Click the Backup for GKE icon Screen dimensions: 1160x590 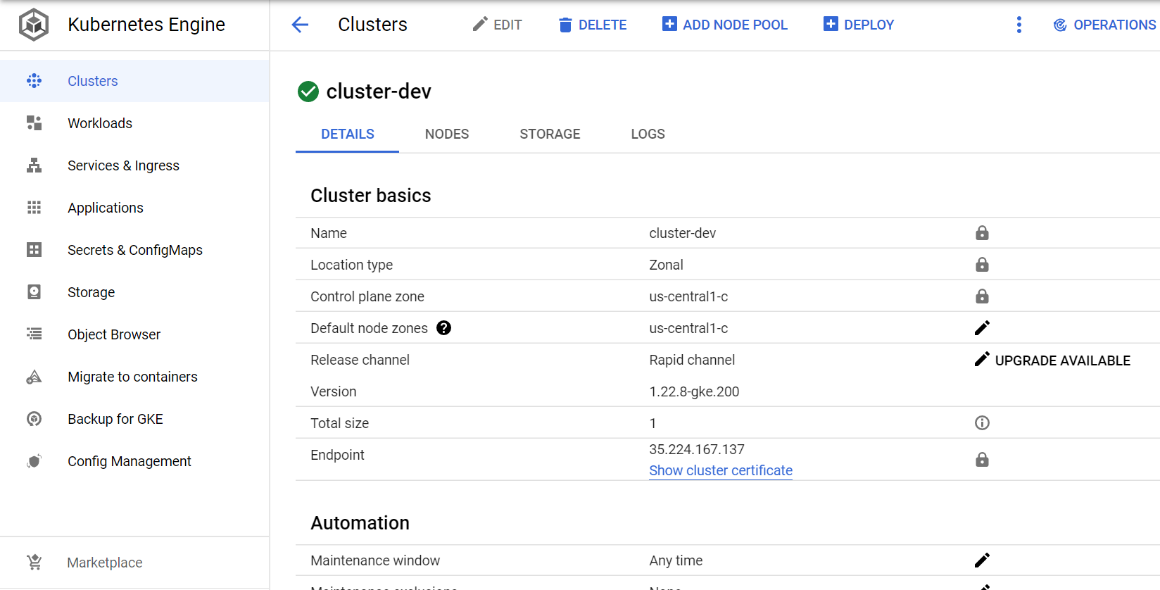click(x=34, y=419)
